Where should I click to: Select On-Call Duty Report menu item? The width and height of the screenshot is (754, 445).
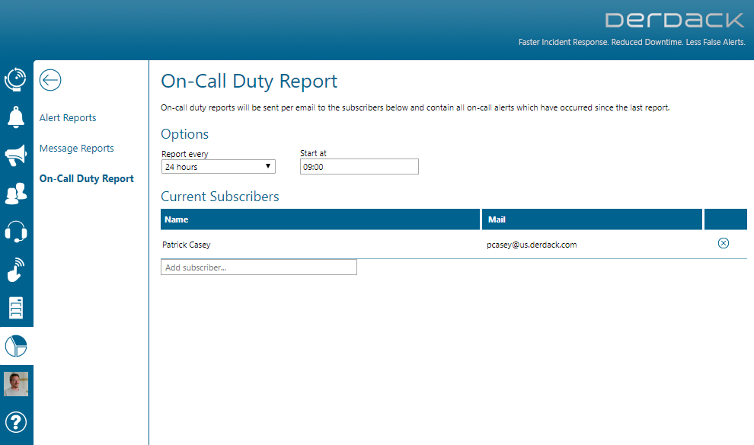87,178
